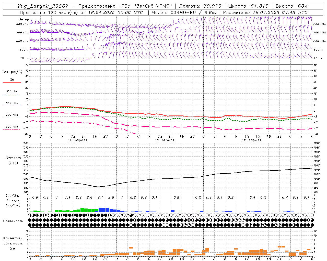The height and width of the screenshot is (261, 327).
Task: Select the 17 апреля date label
Action: pyautogui.click(x=165, y=140)
